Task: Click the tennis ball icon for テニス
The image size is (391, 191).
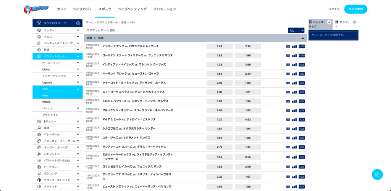Action: (39, 37)
